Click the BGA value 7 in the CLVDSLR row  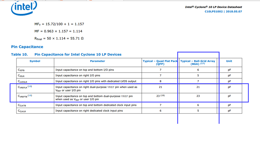[x=198, y=81]
